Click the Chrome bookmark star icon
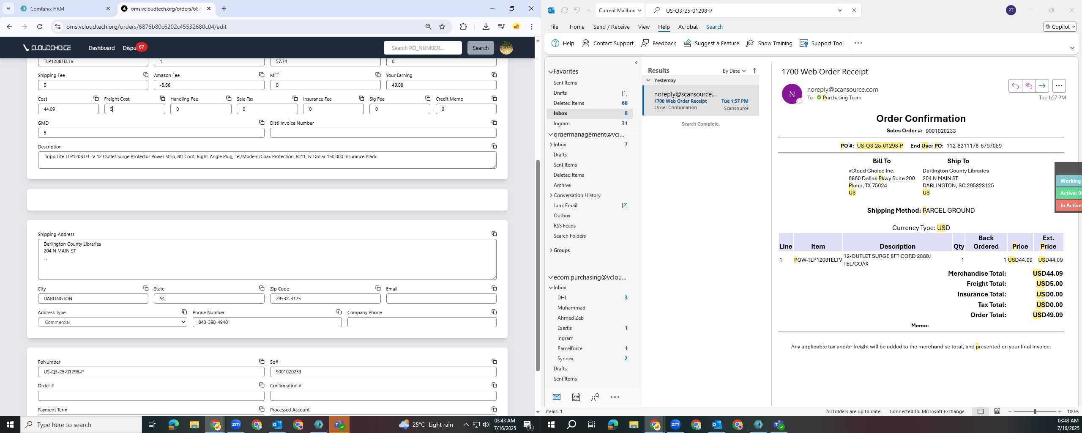The image size is (1082, 433). (x=442, y=27)
